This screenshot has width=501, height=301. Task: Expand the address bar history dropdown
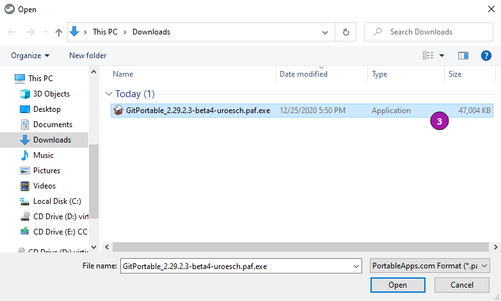(325, 32)
